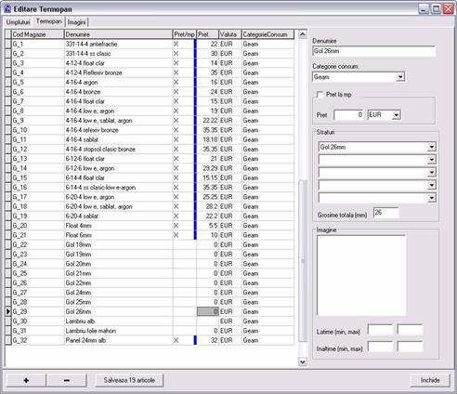This screenshot has width=457, height=394.
Task: Click the row selector arrow for G_29
Action: click(8, 311)
